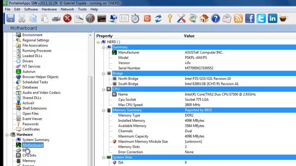Image resolution: width=296 pixels, height=166 pixels.
Task: Collapse the Hardware tree node
Action: [x=7, y=135]
